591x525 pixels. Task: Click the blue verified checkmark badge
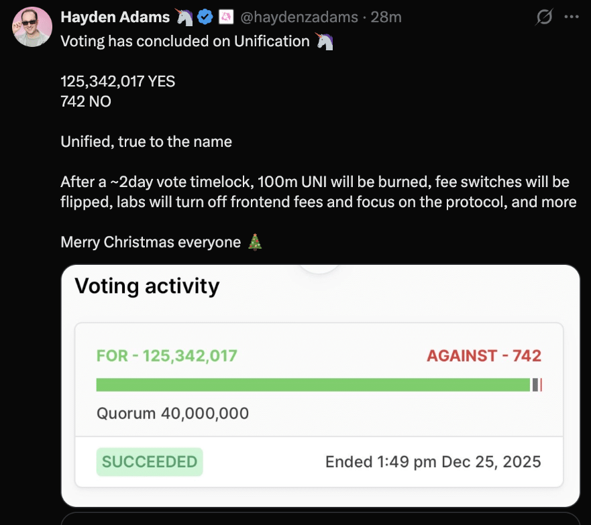(x=205, y=17)
